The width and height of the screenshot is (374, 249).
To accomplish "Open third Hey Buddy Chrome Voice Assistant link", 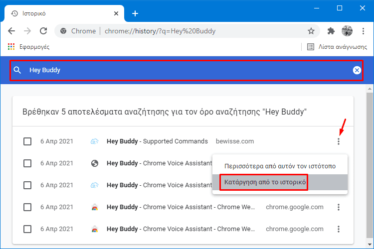I will [160, 185].
